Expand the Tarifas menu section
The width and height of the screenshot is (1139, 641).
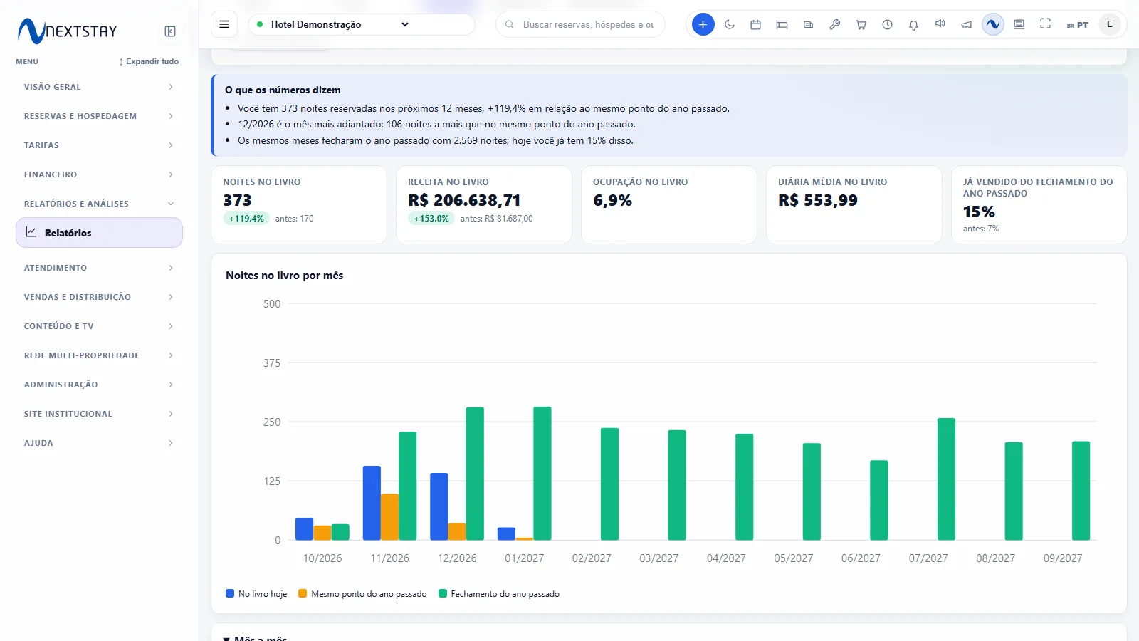(x=99, y=145)
